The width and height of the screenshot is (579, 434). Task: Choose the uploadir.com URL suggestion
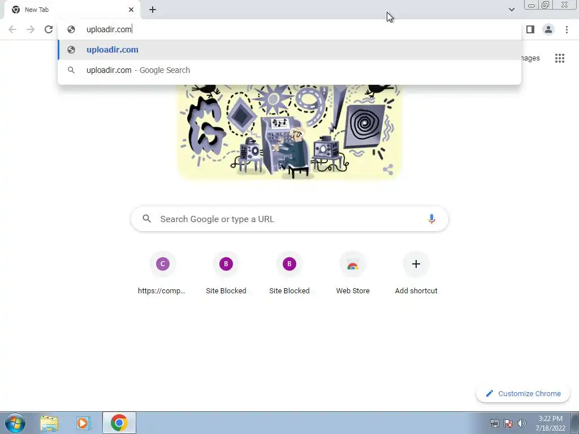coord(289,50)
